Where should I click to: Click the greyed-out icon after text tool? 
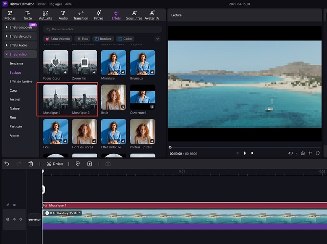click(108, 164)
